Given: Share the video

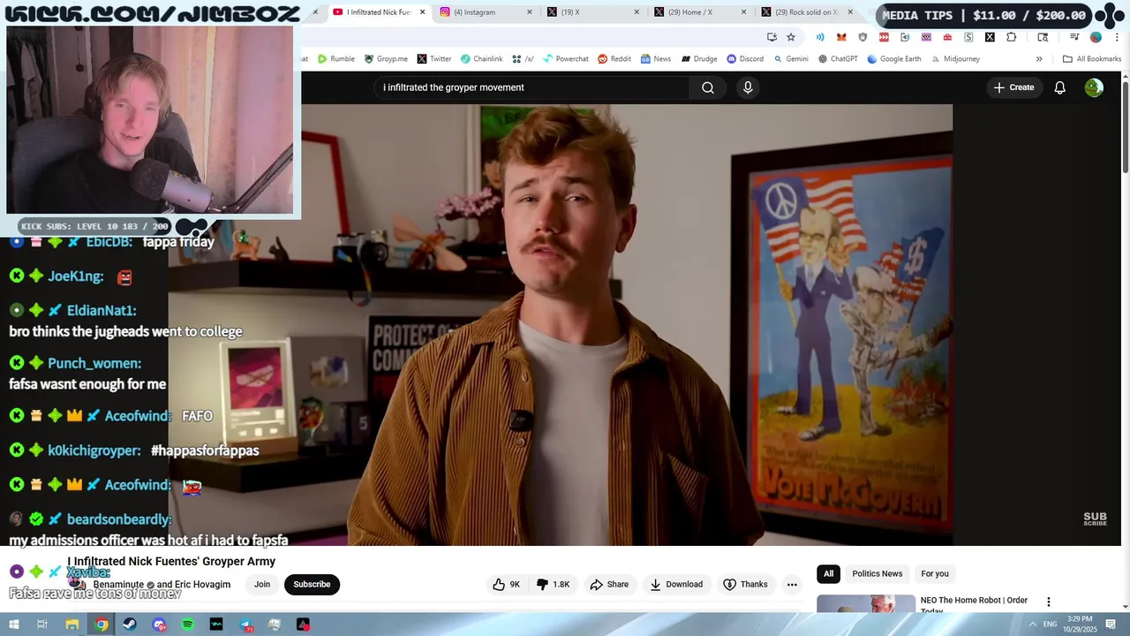Looking at the screenshot, I should click(x=609, y=585).
